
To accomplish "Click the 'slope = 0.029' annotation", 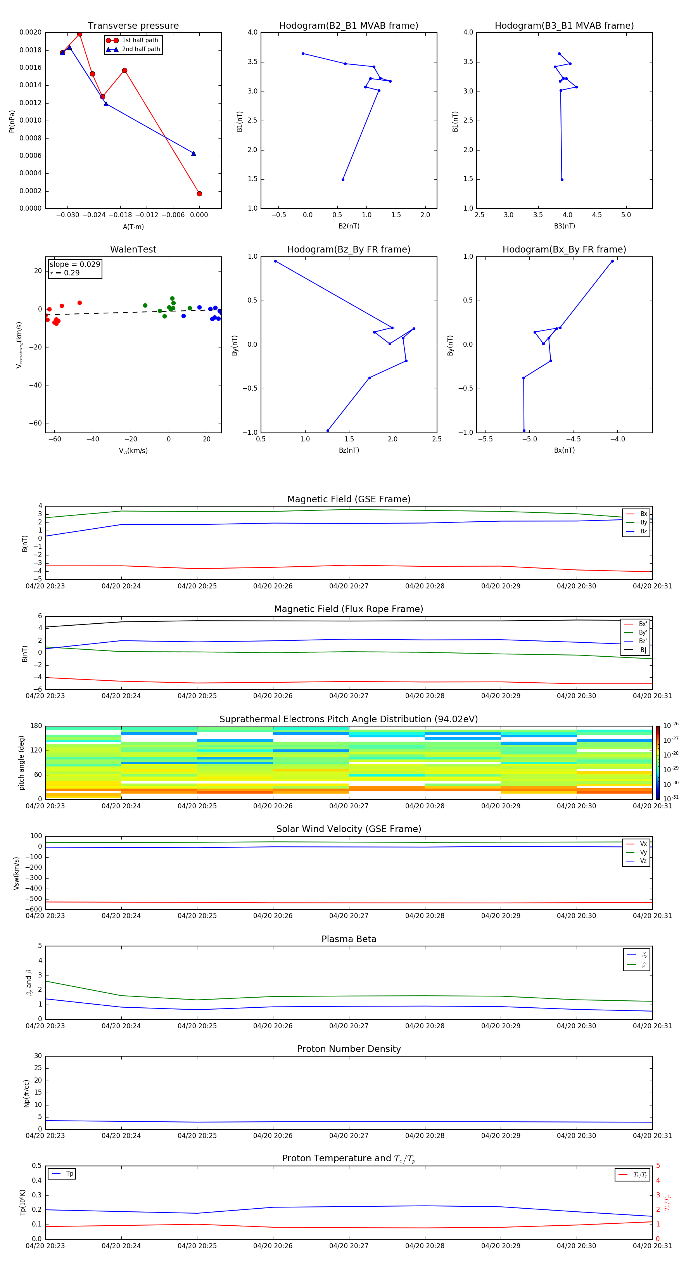I will 74,265.
